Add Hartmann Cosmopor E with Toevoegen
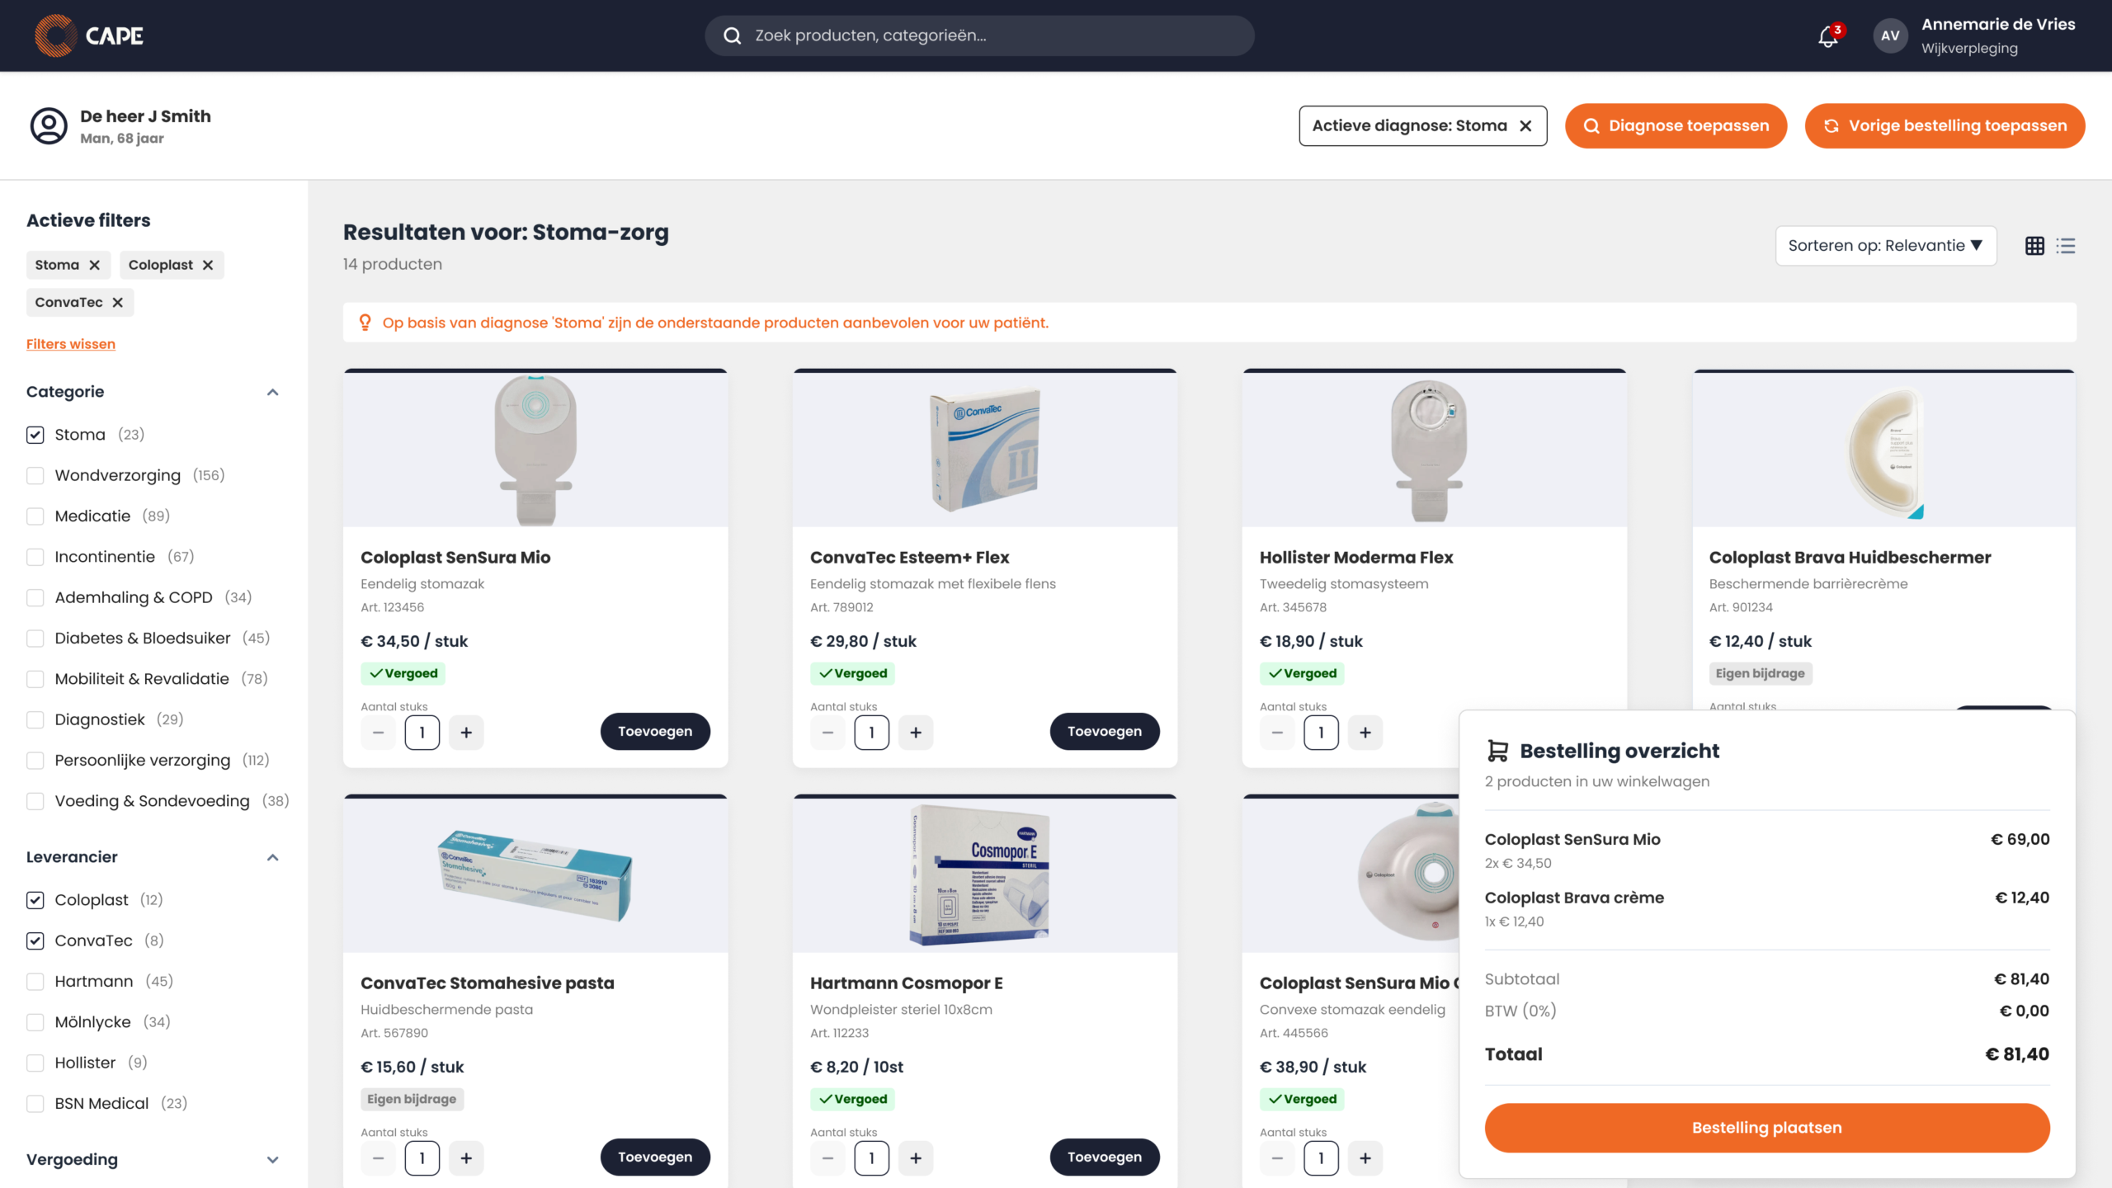 coord(1105,1157)
